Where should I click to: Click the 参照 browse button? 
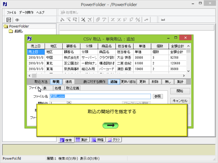coord(158,96)
